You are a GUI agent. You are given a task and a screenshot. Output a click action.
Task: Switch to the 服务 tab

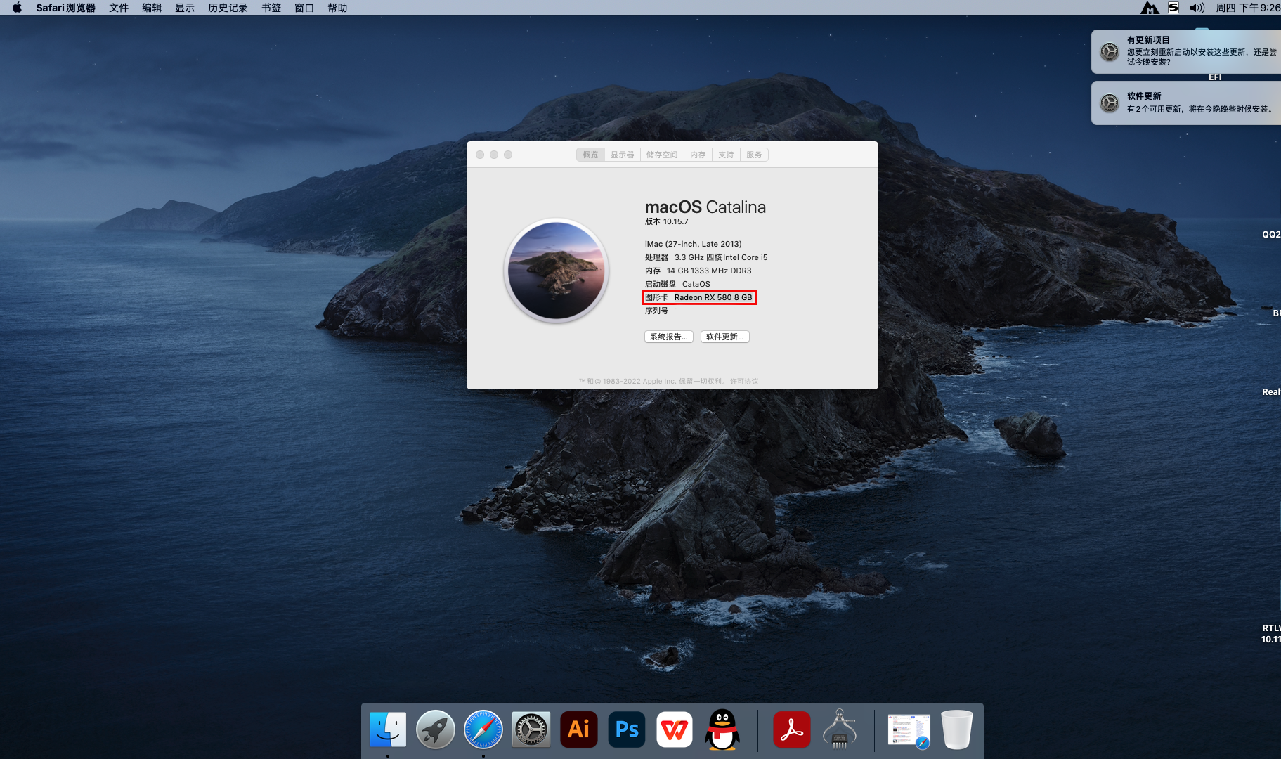[754, 155]
